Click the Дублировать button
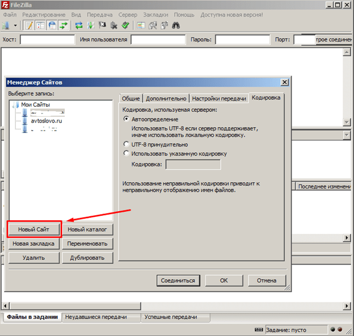354x336 pixels. point(87,258)
